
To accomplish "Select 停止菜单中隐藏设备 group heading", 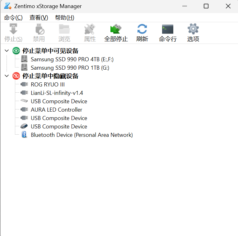I will coord(50,76).
